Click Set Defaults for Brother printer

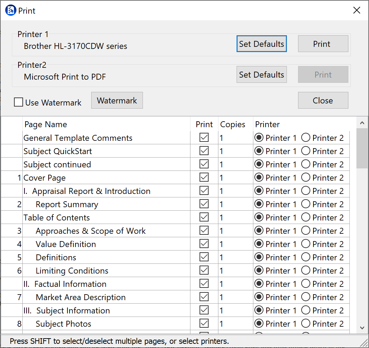coord(261,44)
